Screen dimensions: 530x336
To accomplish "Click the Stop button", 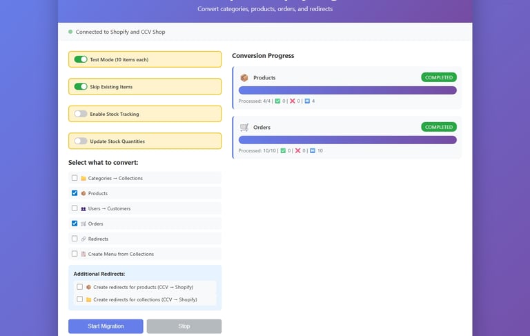I will (184, 326).
